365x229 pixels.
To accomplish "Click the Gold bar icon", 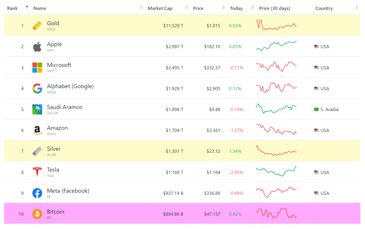I will pos(37,26).
